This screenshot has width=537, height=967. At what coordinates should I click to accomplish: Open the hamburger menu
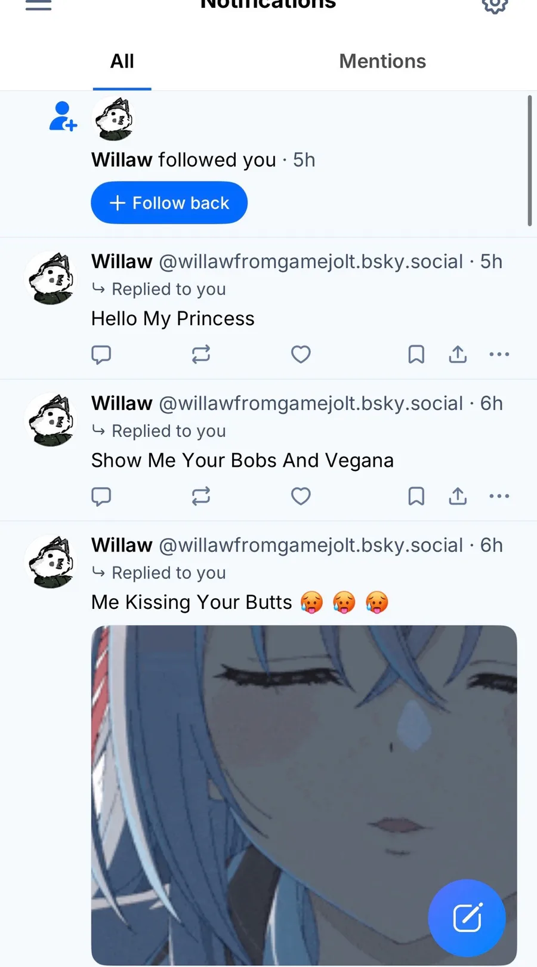(x=38, y=5)
